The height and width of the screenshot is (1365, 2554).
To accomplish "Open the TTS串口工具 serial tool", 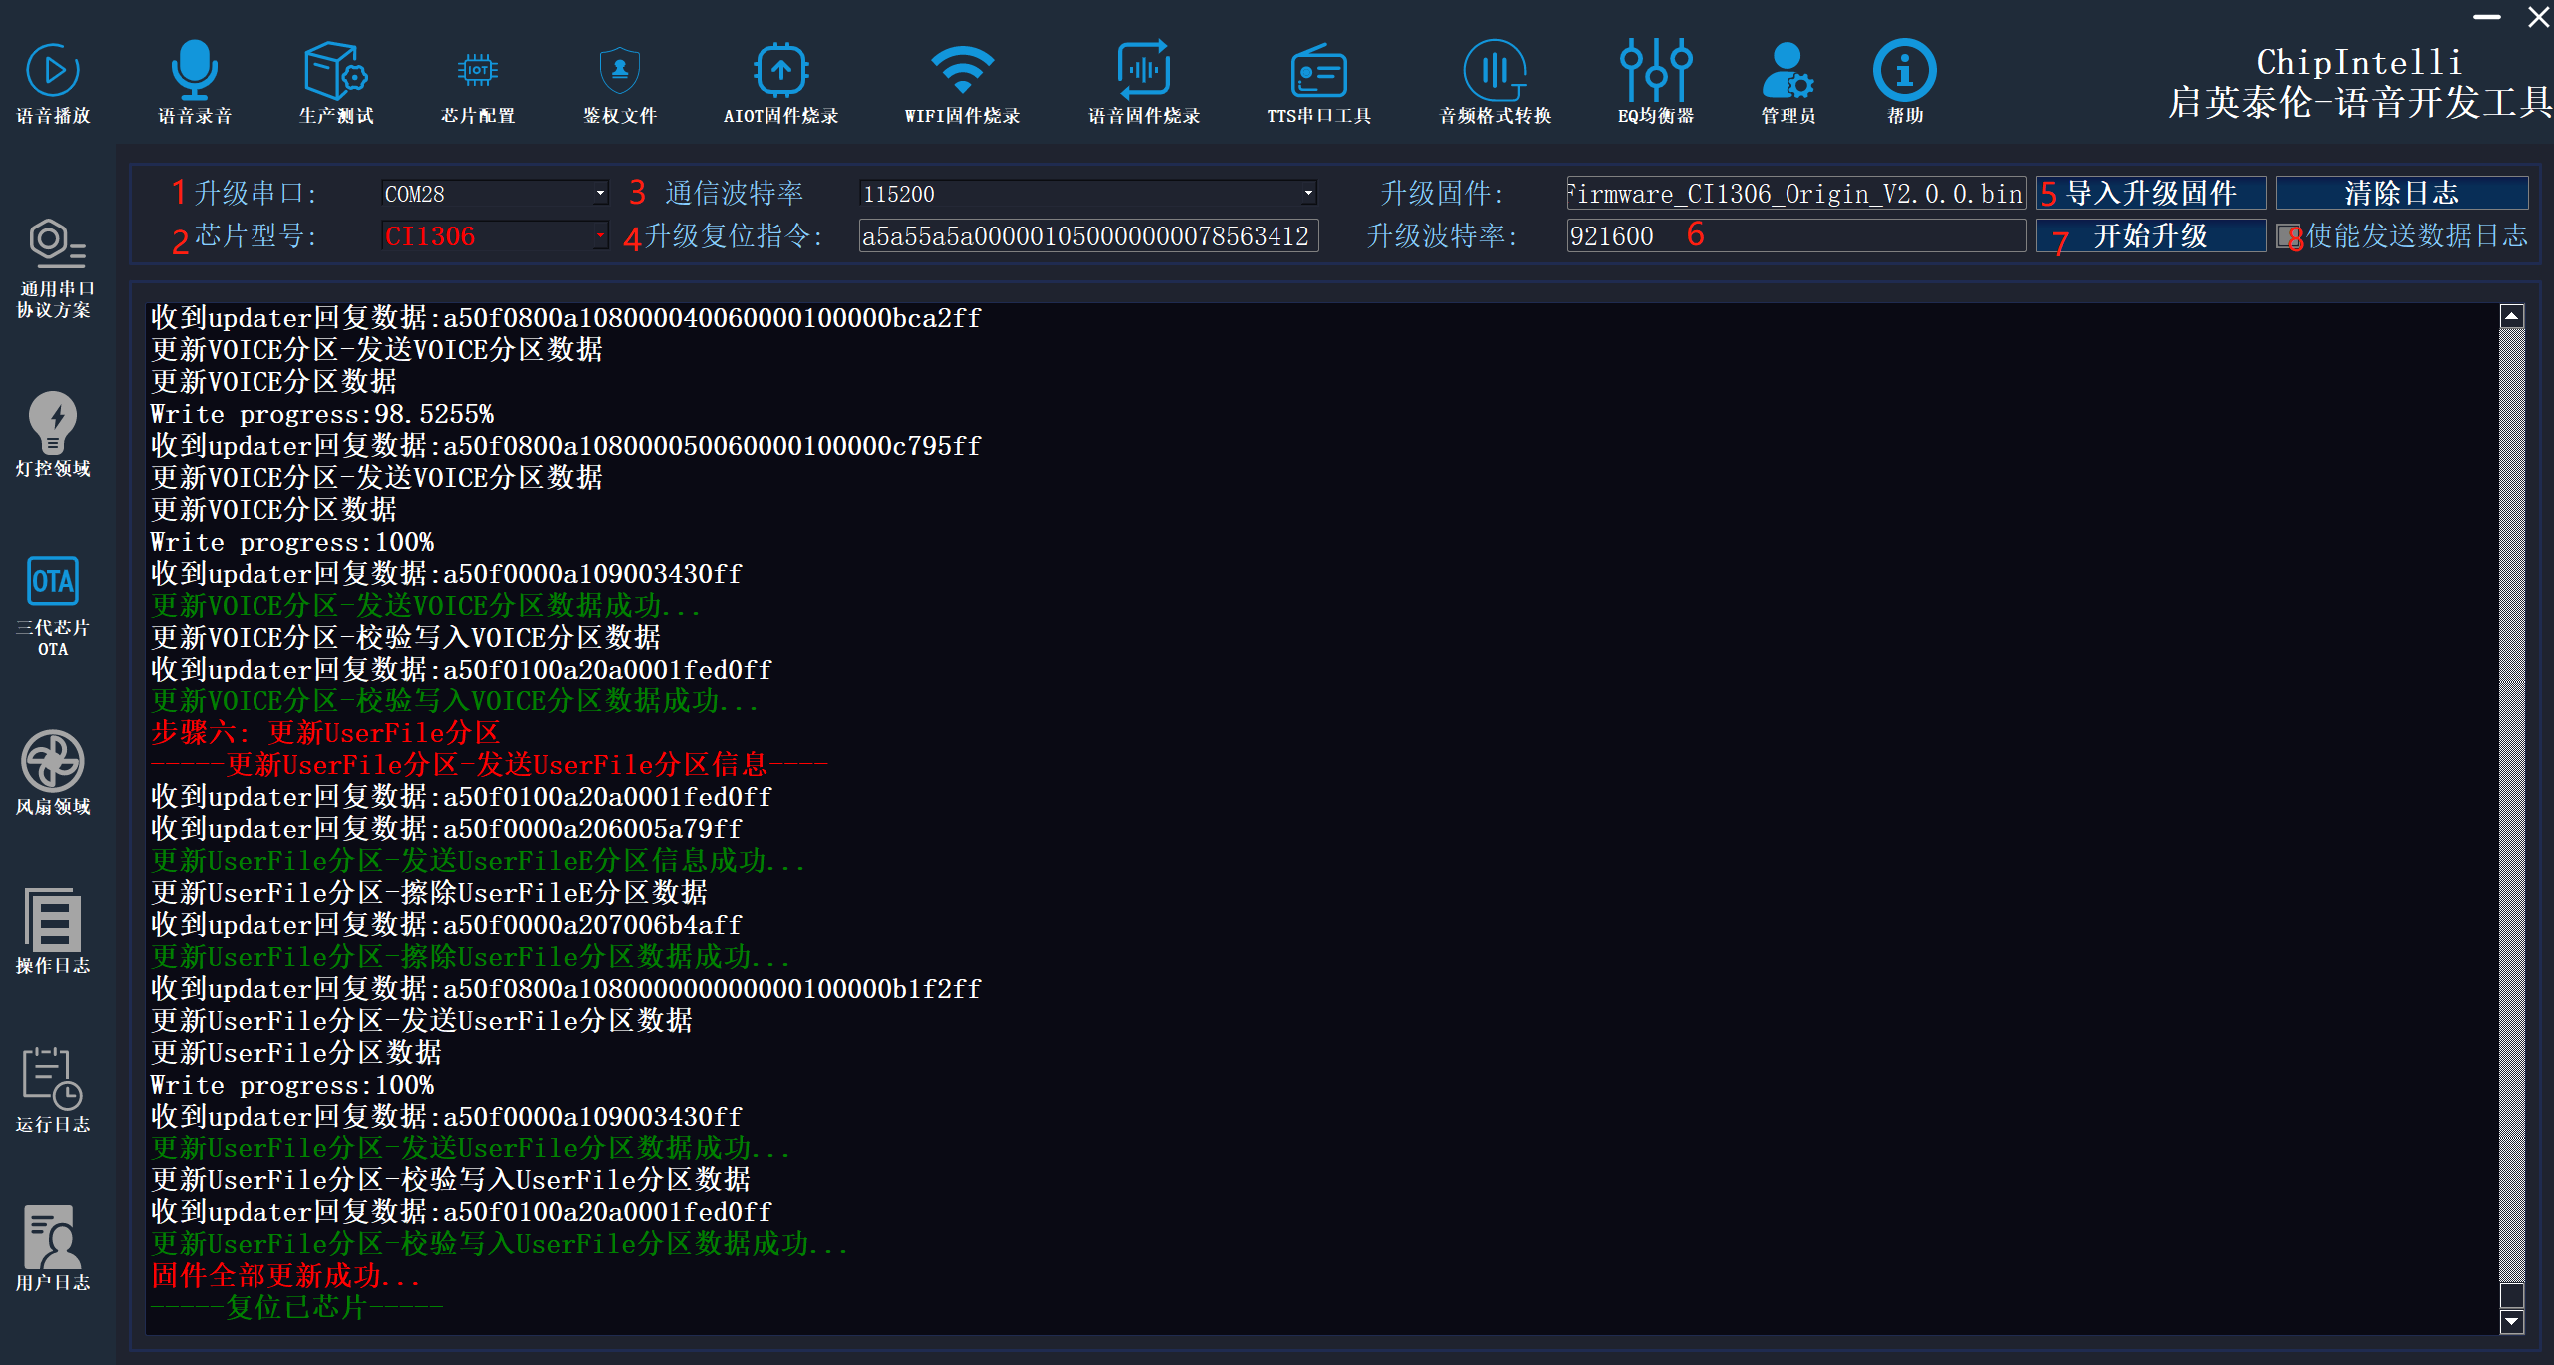I will click(x=1318, y=82).
